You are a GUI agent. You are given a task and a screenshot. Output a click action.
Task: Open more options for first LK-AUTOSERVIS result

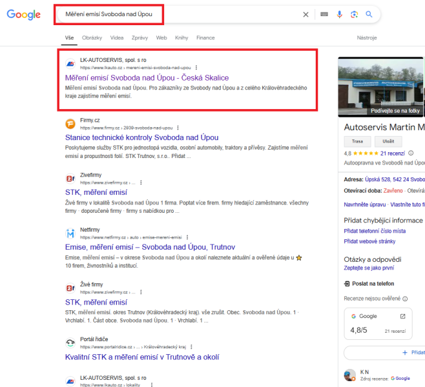[196, 68]
